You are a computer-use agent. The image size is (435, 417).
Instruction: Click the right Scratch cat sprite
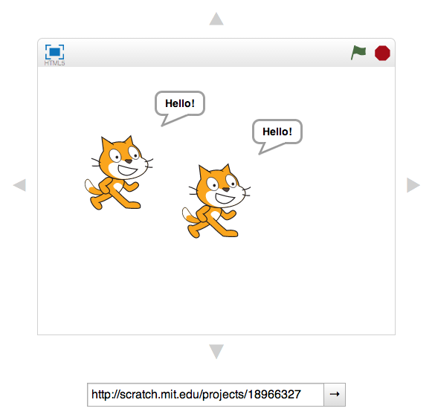click(x=216, y=201)
